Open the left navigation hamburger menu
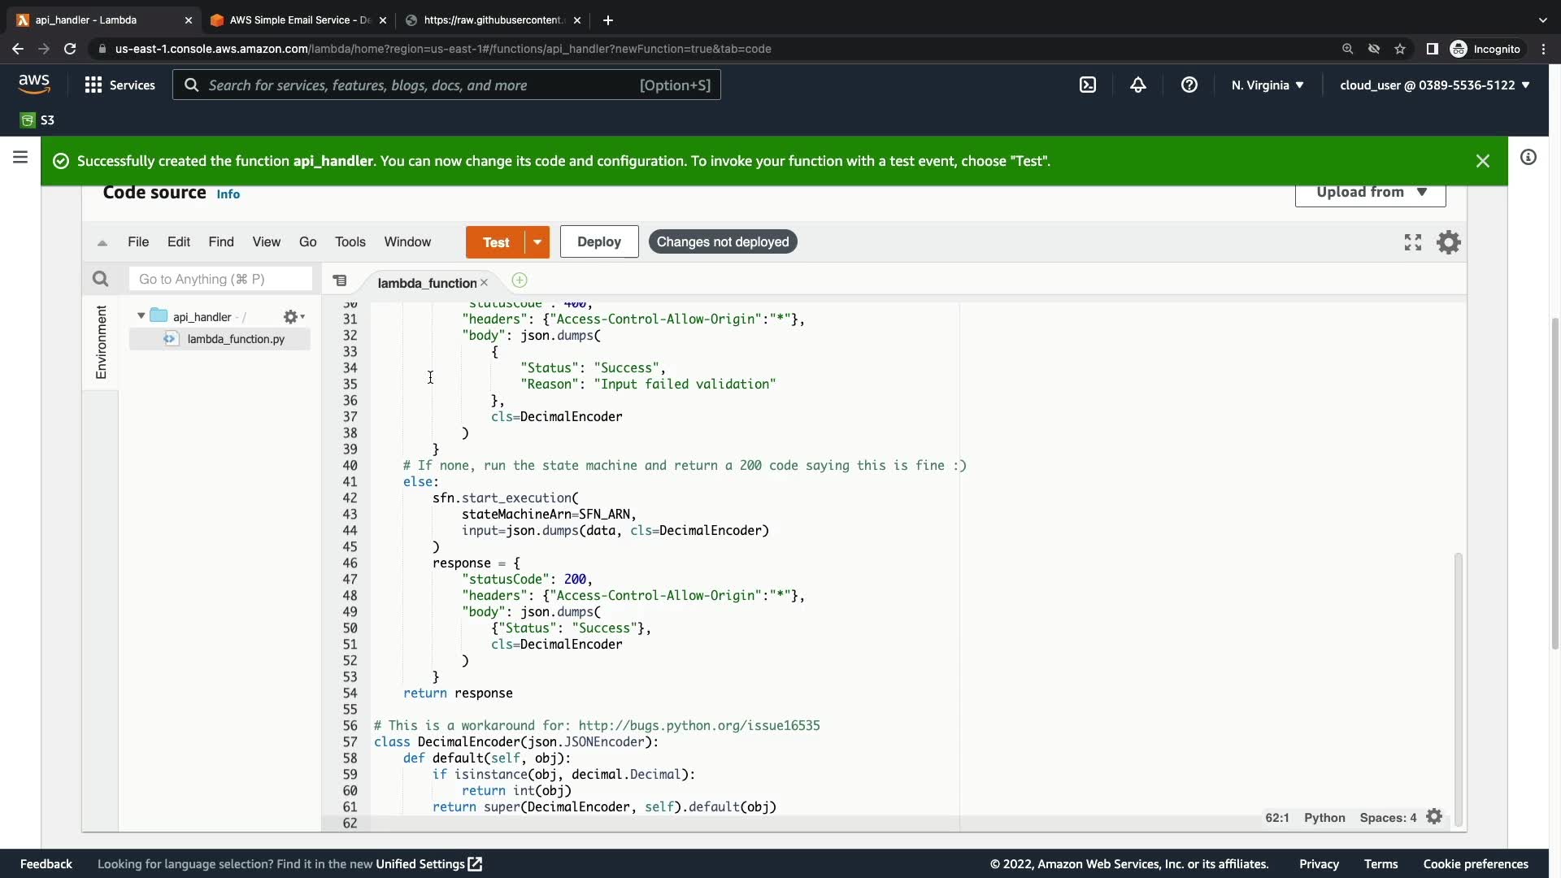1561x878 pixels. point(20,157)
